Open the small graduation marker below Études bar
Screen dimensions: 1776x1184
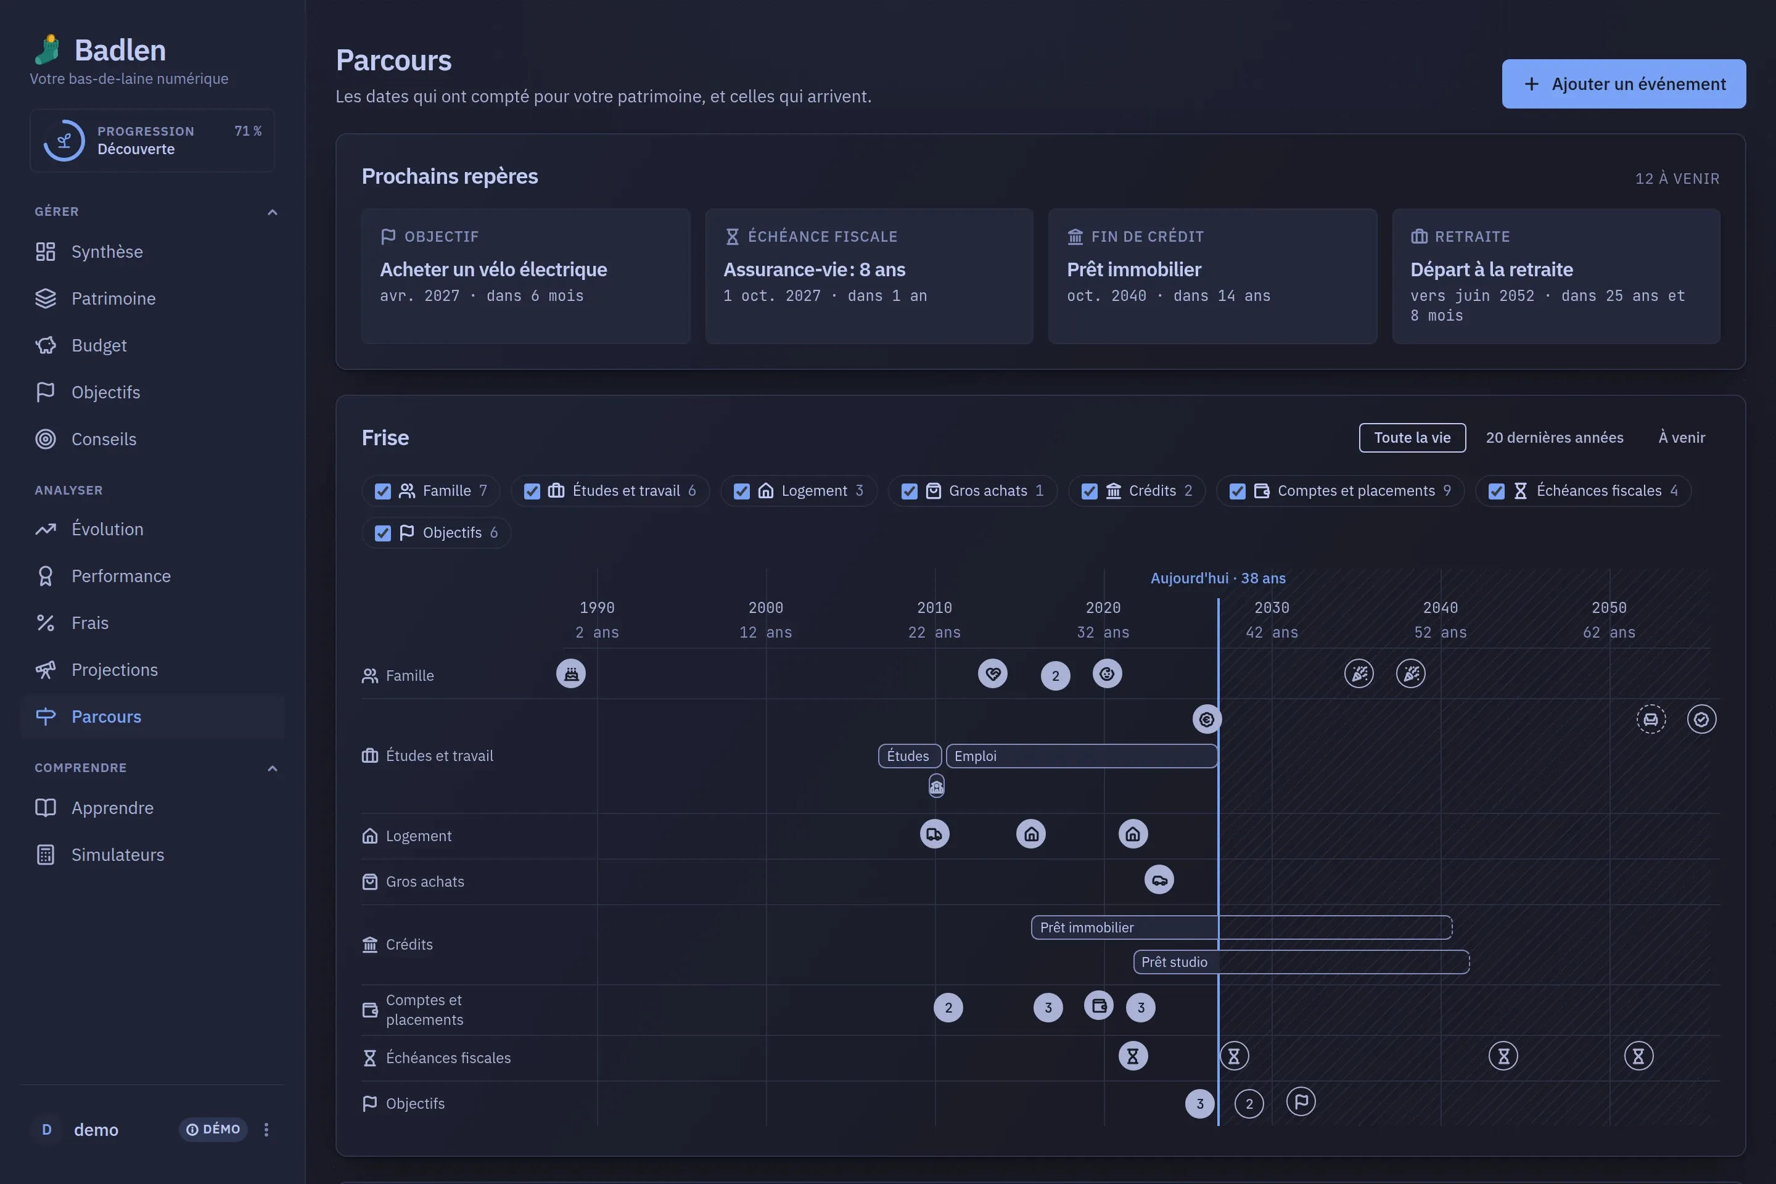(936, 786)
